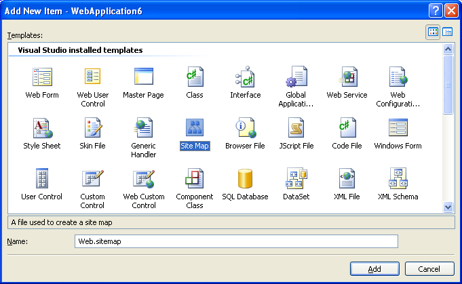The image size is (462, 284).
Task: Pick the Web Service template
Action: click(x=347, y=77)
